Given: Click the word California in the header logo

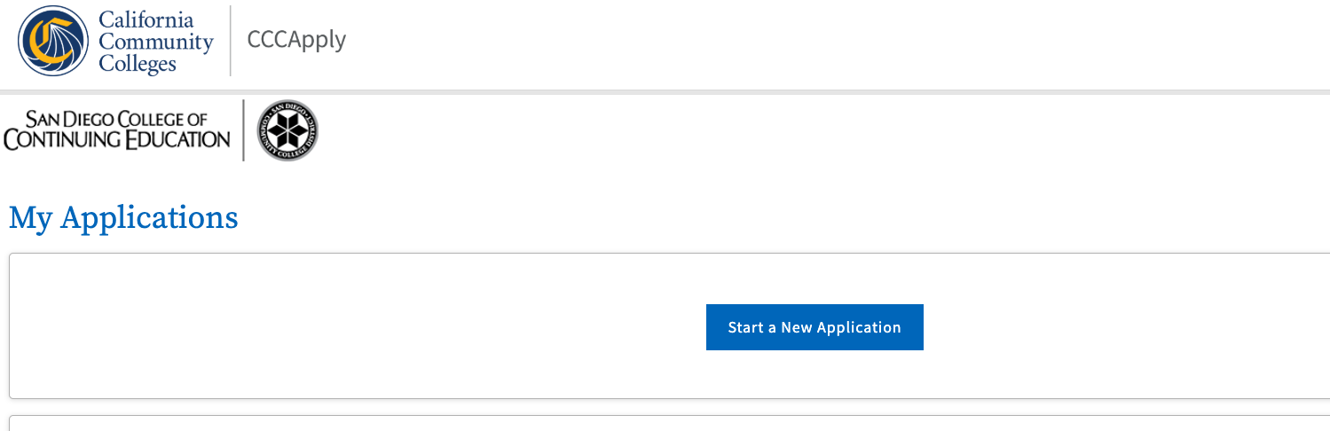Looking at the screenshot, I should coord(146,20).
